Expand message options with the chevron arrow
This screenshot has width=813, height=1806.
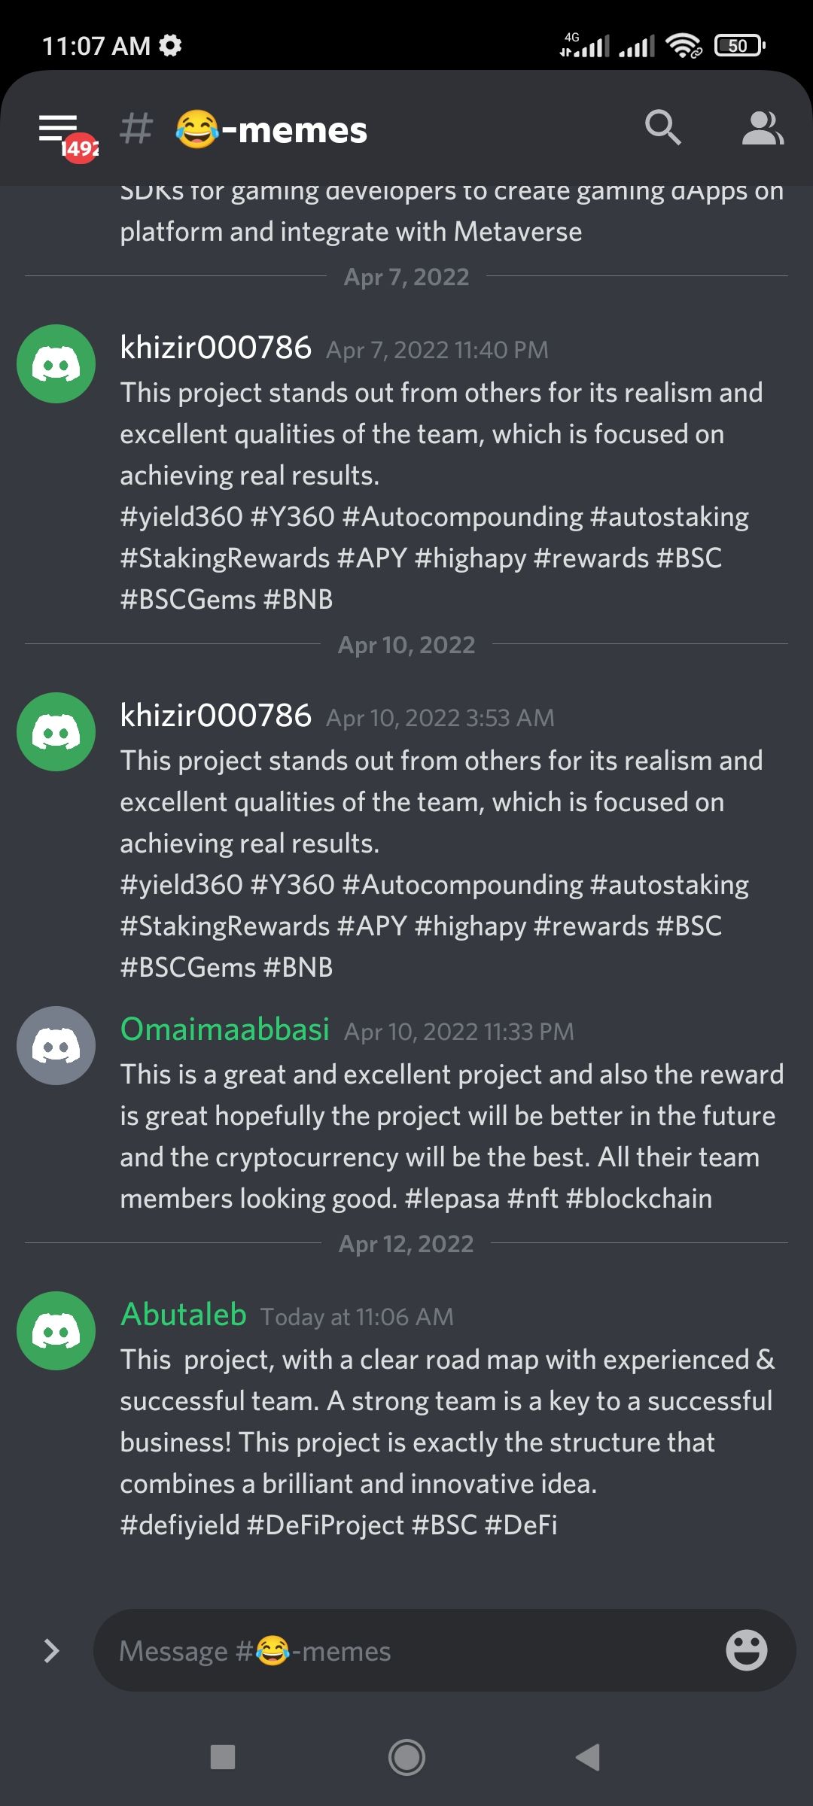click(51, 1650)
